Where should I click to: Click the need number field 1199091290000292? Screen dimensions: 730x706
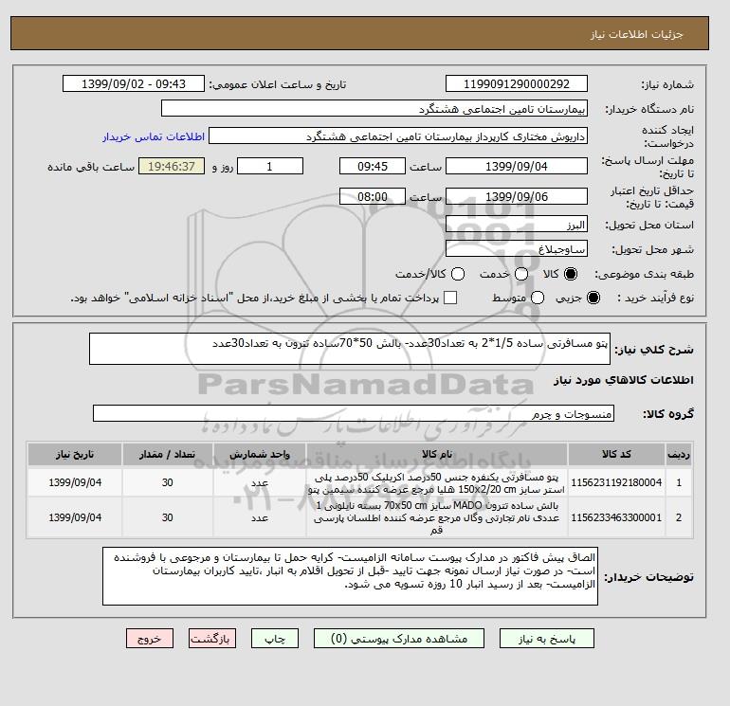click(x=517, y=83)
